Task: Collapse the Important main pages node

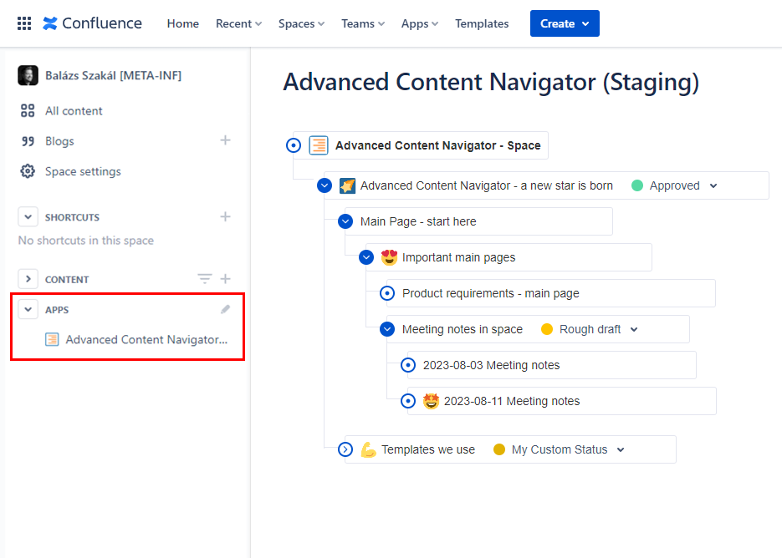Action: (366, 257)
